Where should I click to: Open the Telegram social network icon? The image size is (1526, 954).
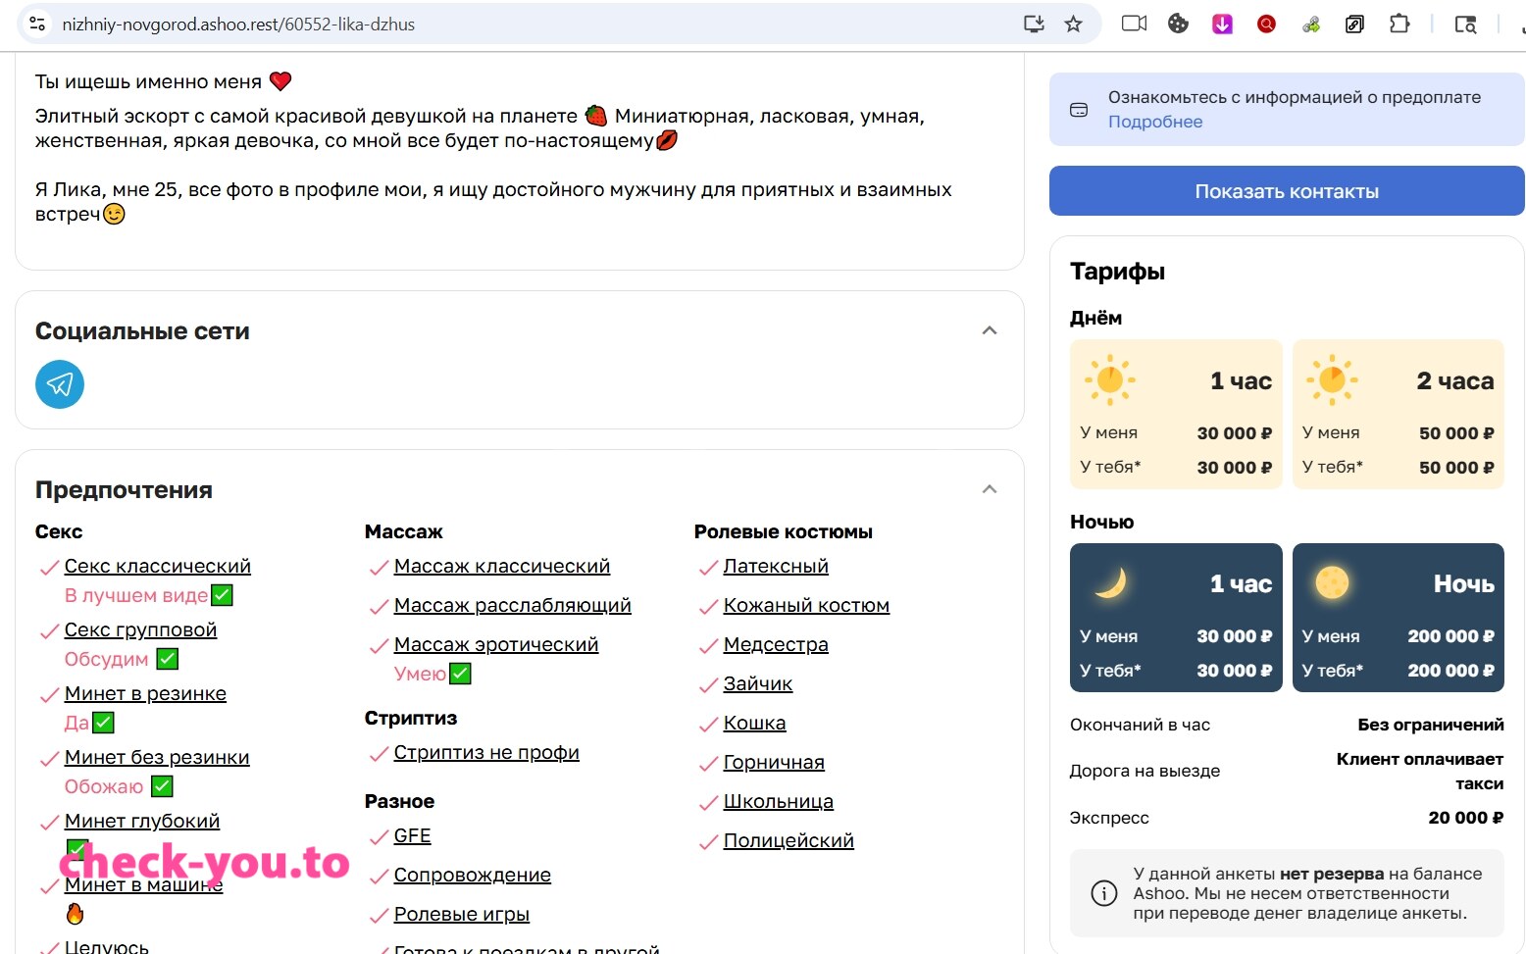click(60, 384)
